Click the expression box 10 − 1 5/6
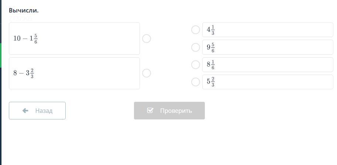Image resolution: width=337 pixels, height=165 pixels. coord(74,39)
